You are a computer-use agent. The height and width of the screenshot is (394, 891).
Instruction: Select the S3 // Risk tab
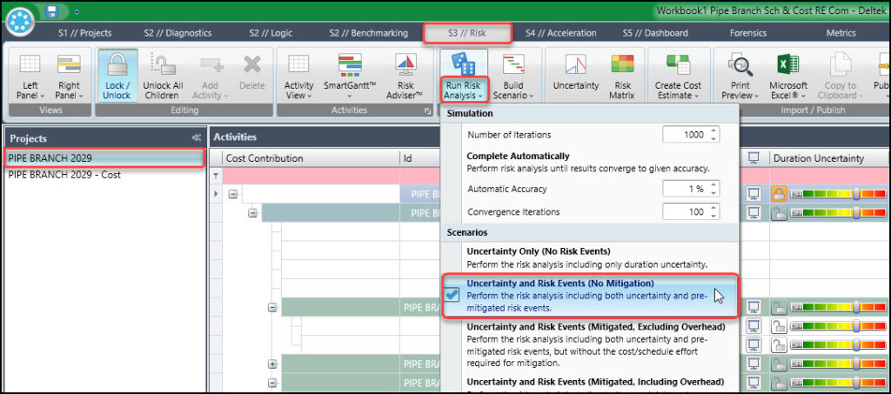point(467,33)
